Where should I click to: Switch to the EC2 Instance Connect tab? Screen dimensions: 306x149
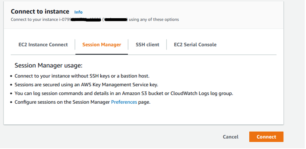[43, 45]
